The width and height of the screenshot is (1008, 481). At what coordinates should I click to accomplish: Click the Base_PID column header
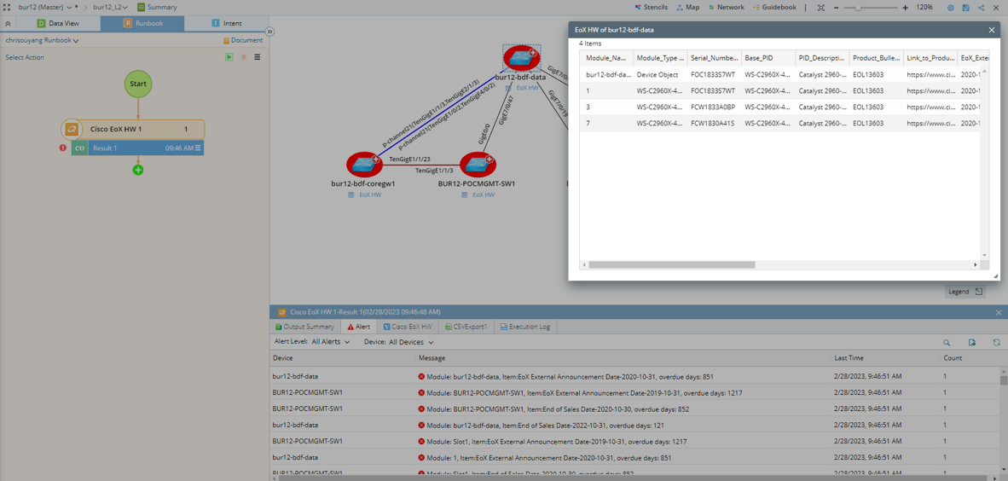click(768, 58)
